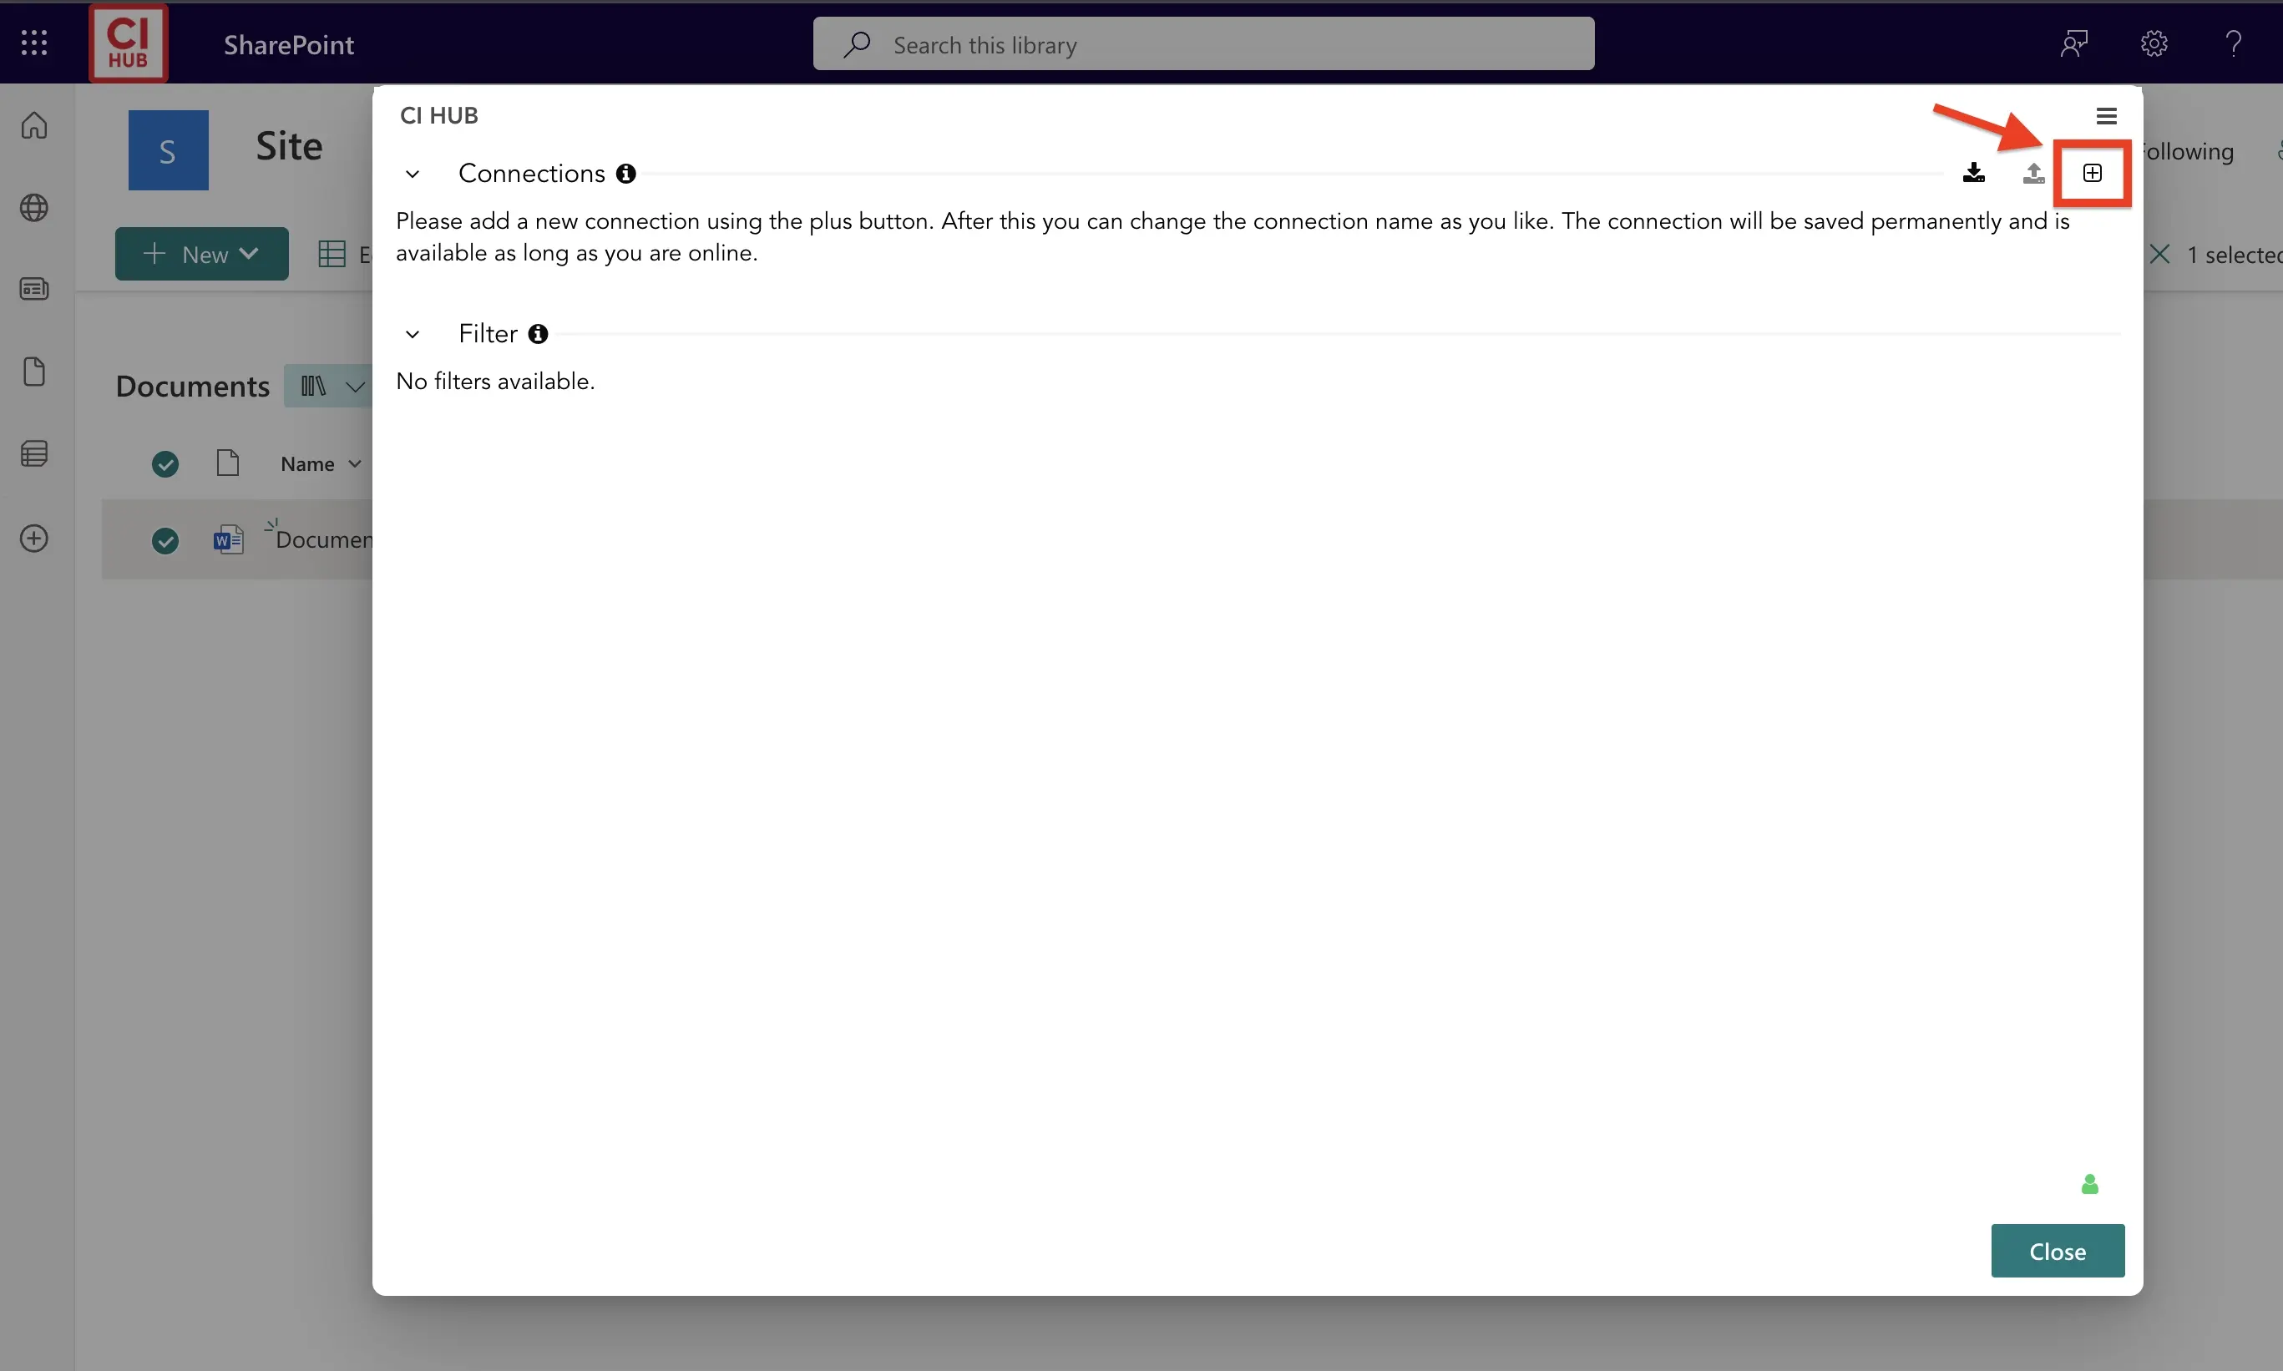Open My files page icon in sidebar

(34, 372)
